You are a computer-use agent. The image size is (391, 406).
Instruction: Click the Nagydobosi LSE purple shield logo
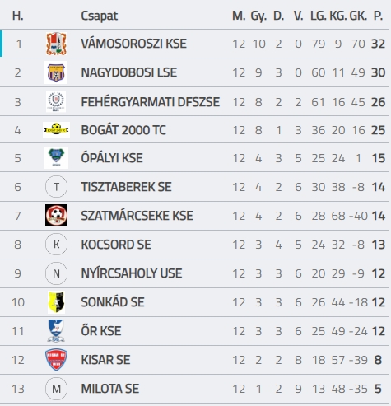tap(56, 72)
